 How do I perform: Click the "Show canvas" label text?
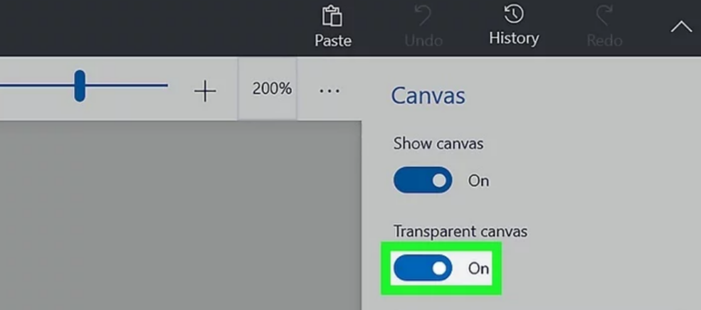click(438, 143)
